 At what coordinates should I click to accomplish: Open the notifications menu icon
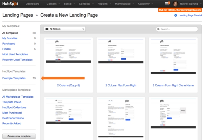pos(167,4)
